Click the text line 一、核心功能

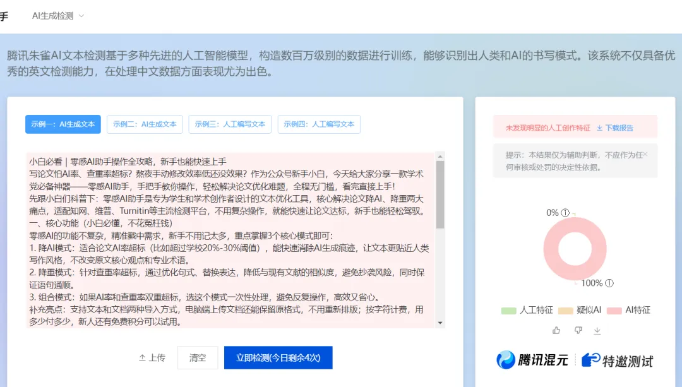tap(101, 223)
